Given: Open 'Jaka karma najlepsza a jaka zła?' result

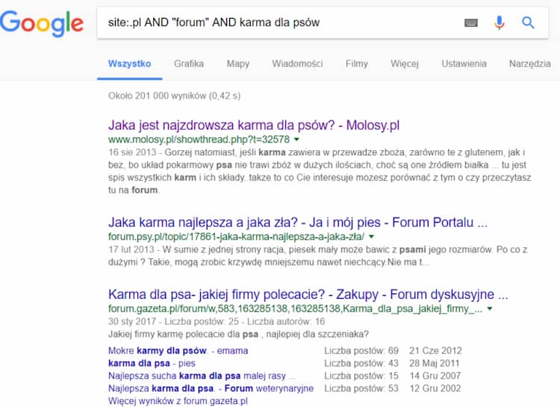Looking at the screenshot, I should pyautogui.click(x=298, y=223).
